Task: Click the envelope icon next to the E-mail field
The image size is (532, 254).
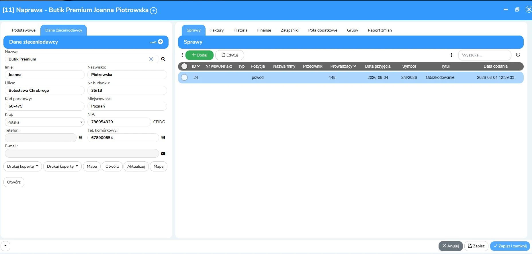Action: click(163, 153)
